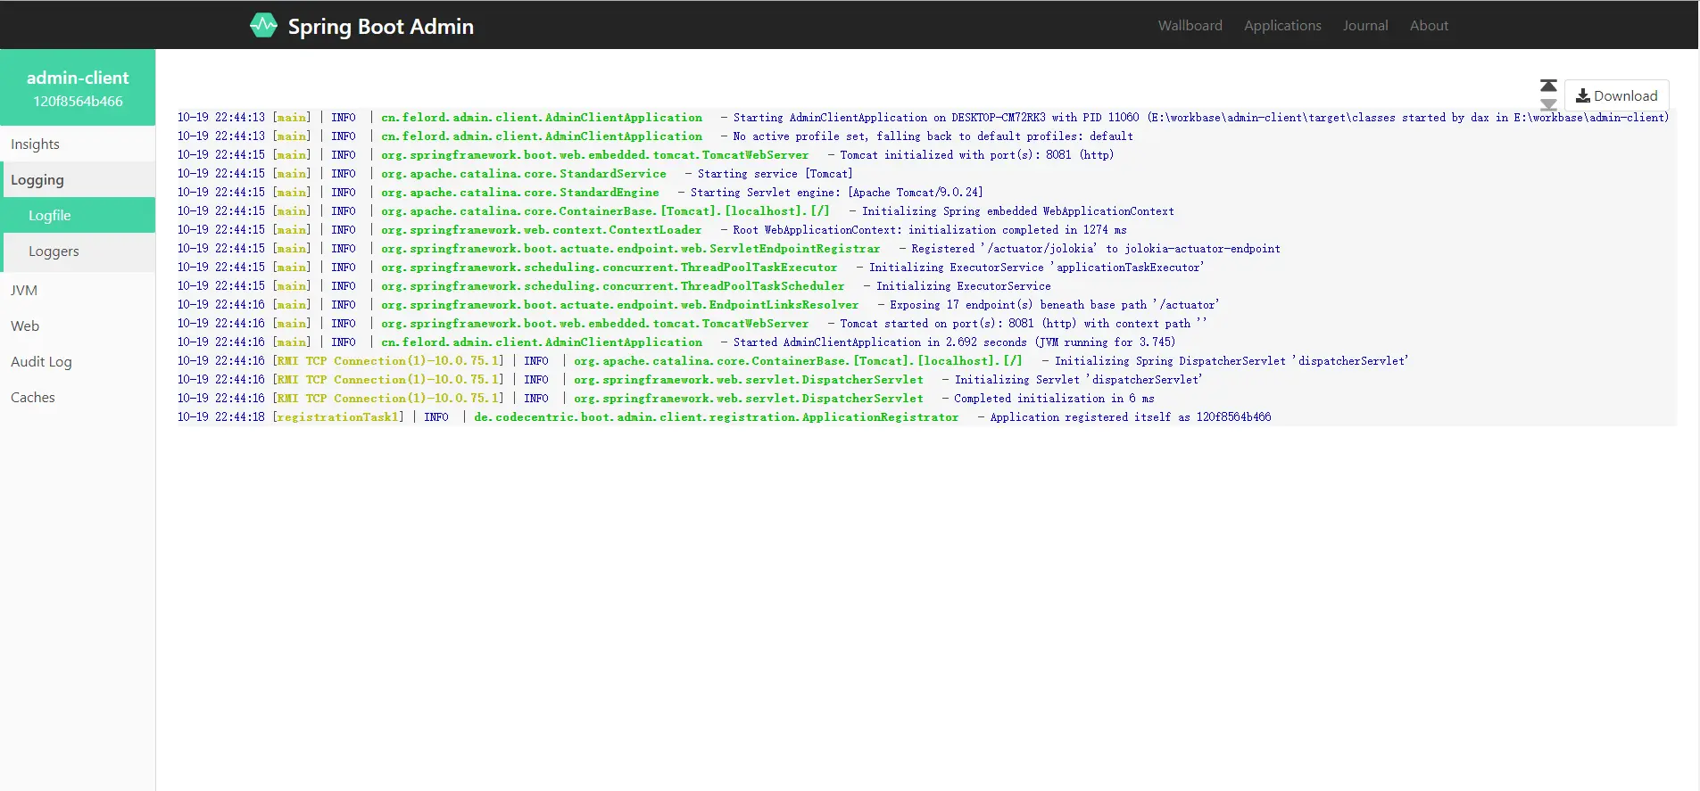1700x791 pixels.
Task: Click 'Initializing Spring DispatcherServlet' log line
Action: click(792, 360)
